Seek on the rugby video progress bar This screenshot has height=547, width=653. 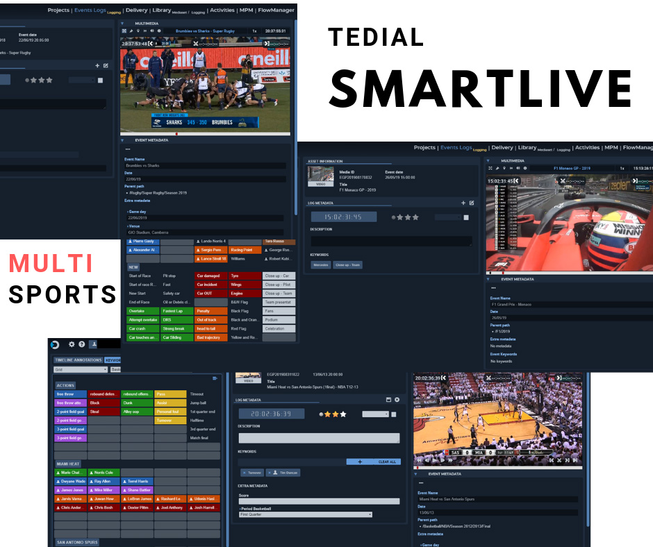[x=206, y=134]
